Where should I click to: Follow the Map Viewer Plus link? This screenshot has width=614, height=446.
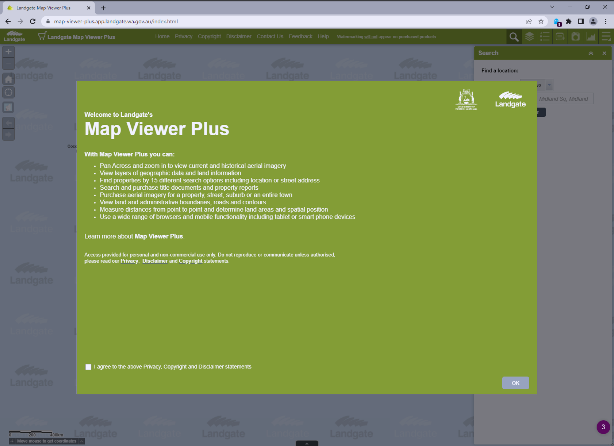(x=158, y=236)
